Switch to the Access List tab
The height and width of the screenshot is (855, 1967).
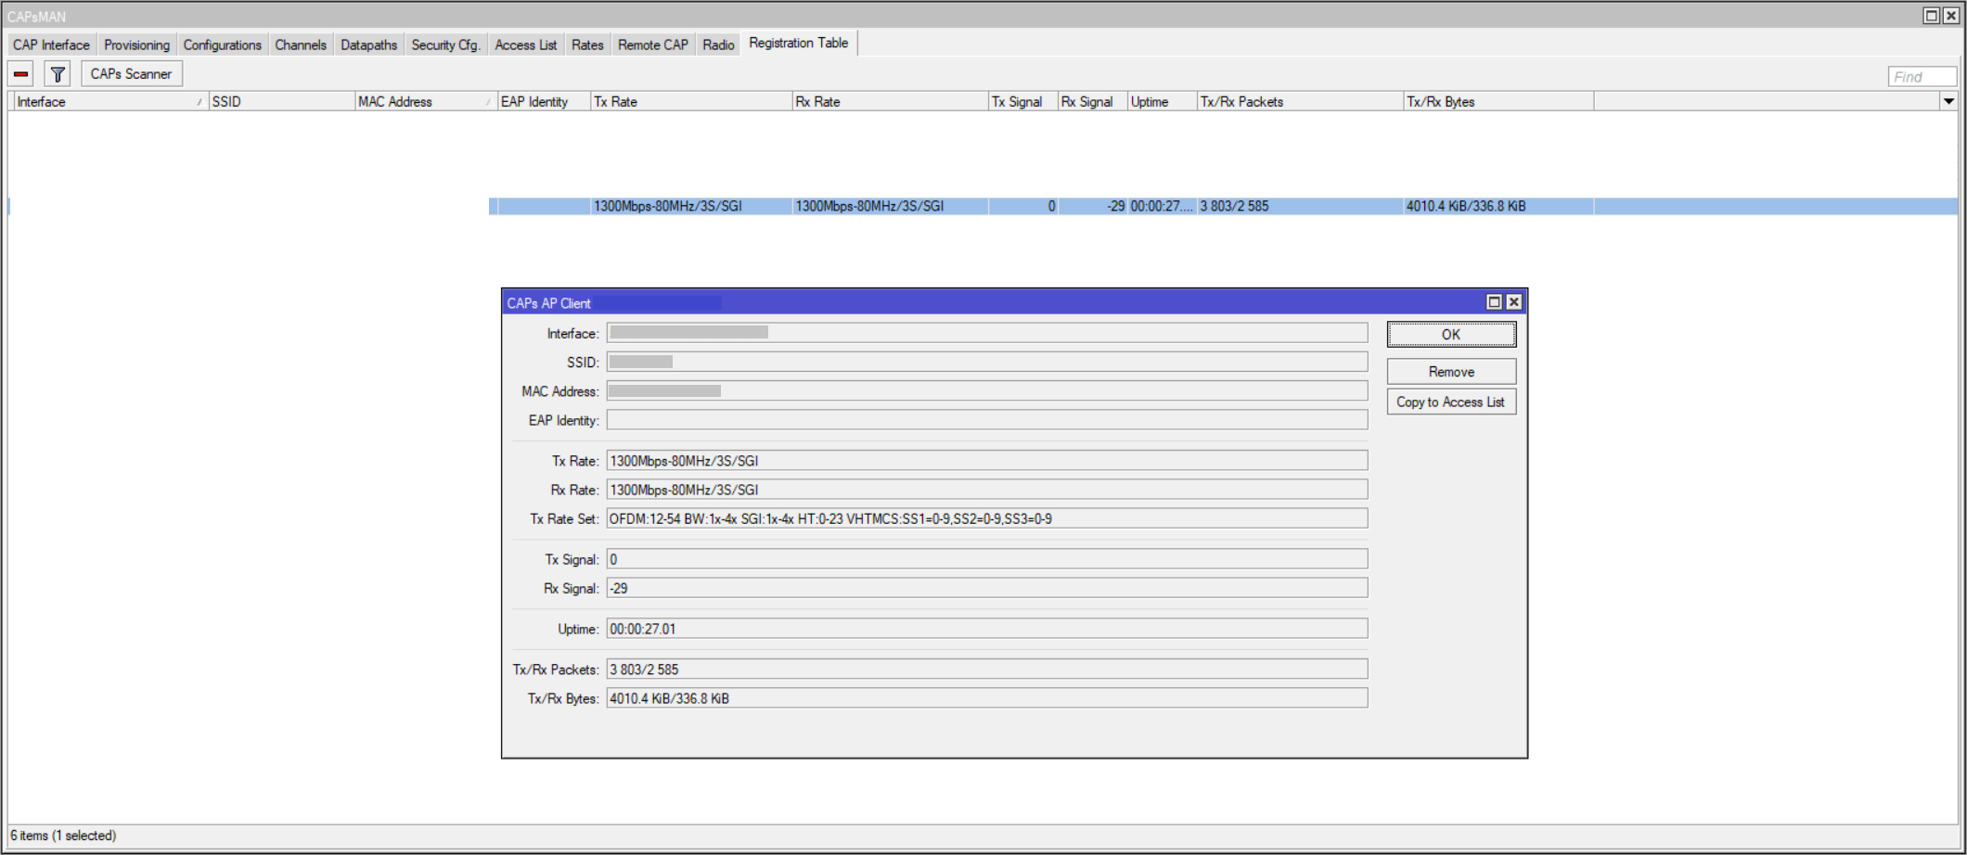tap(525, 45)
